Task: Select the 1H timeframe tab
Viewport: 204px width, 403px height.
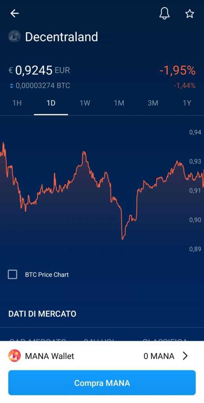Action: point(17,103)
